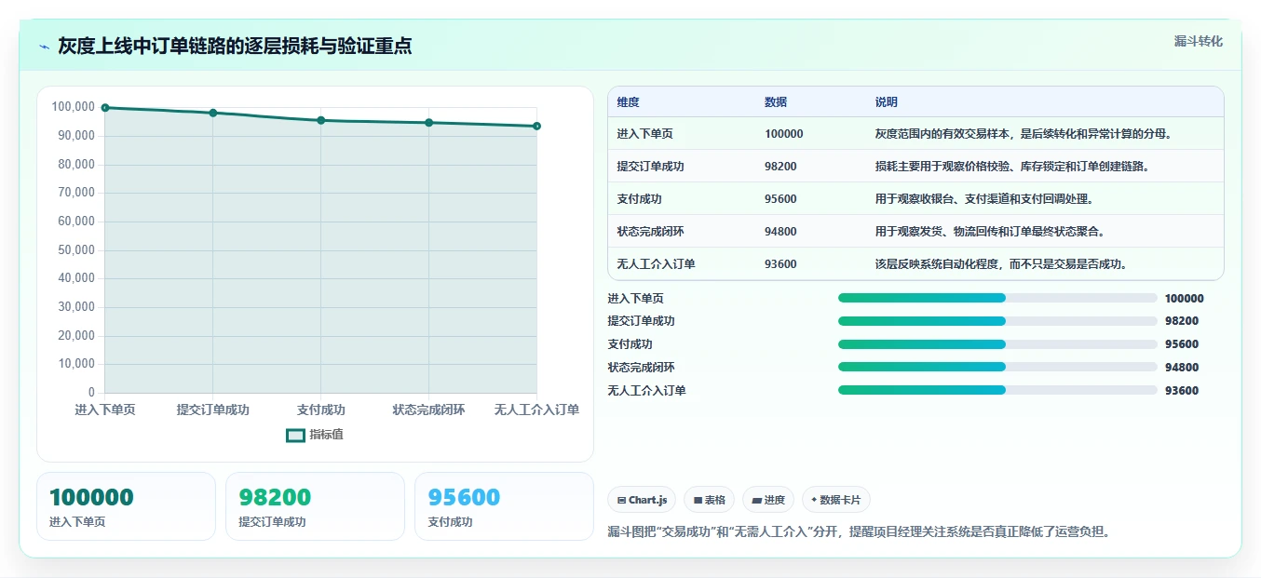
Task: Open the 100000 进入下单页 stat card
Action: 126,506
